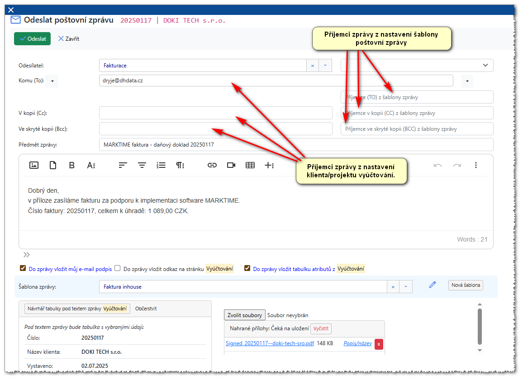523x380 pixels.
Task: Insert a table into the message
Action: click(250, 165)
